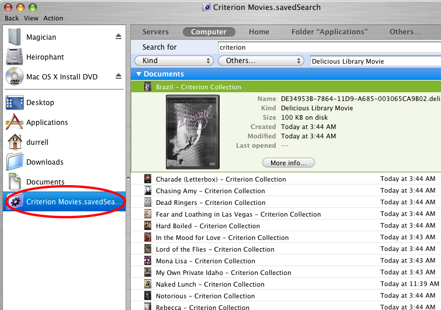
Task: Click the Search for field containing criterion
Action: [x=329, y=47]
